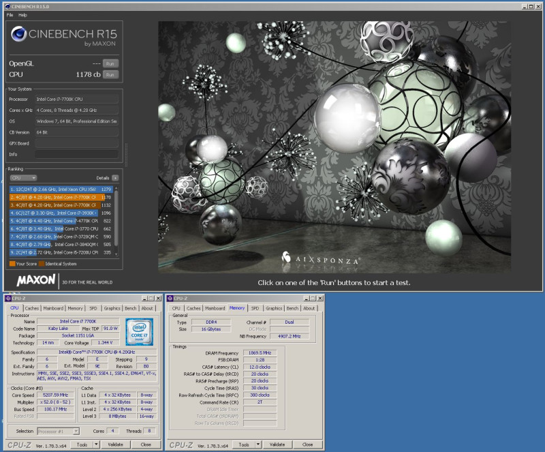Open the CPU ranking type dropdown

(x=23, y=178)
